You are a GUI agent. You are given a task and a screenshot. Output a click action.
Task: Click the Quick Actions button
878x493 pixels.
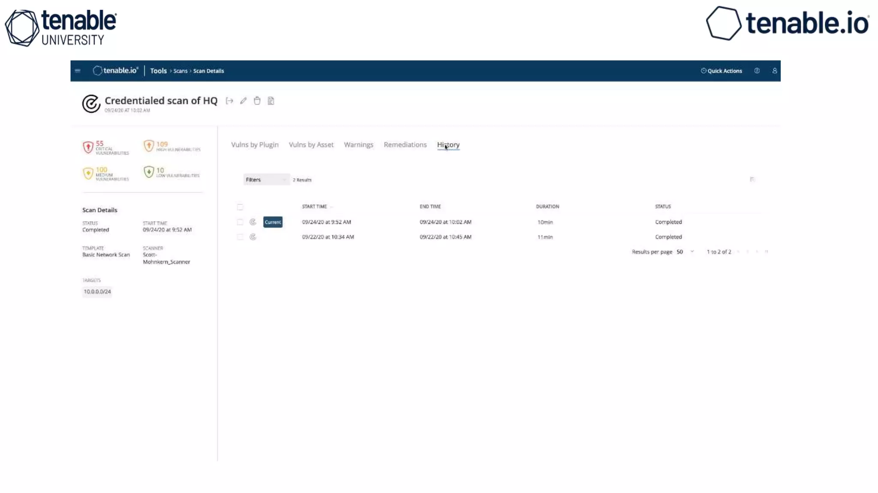point(721,71)
